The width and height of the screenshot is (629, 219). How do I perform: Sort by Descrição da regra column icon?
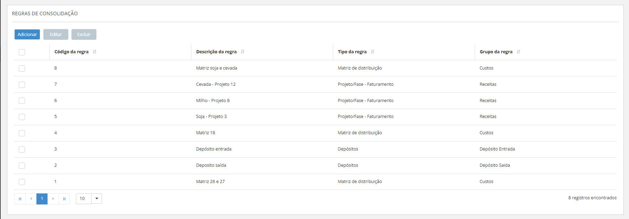click(x=243, y=52)
